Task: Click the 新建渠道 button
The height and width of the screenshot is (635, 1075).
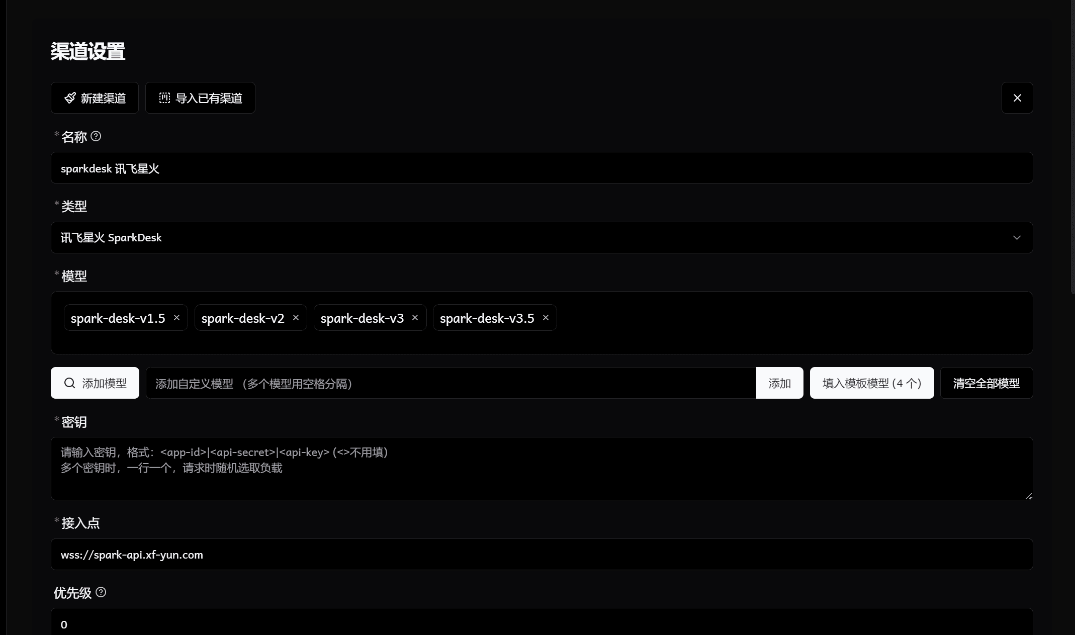Action: pos(95,98)
